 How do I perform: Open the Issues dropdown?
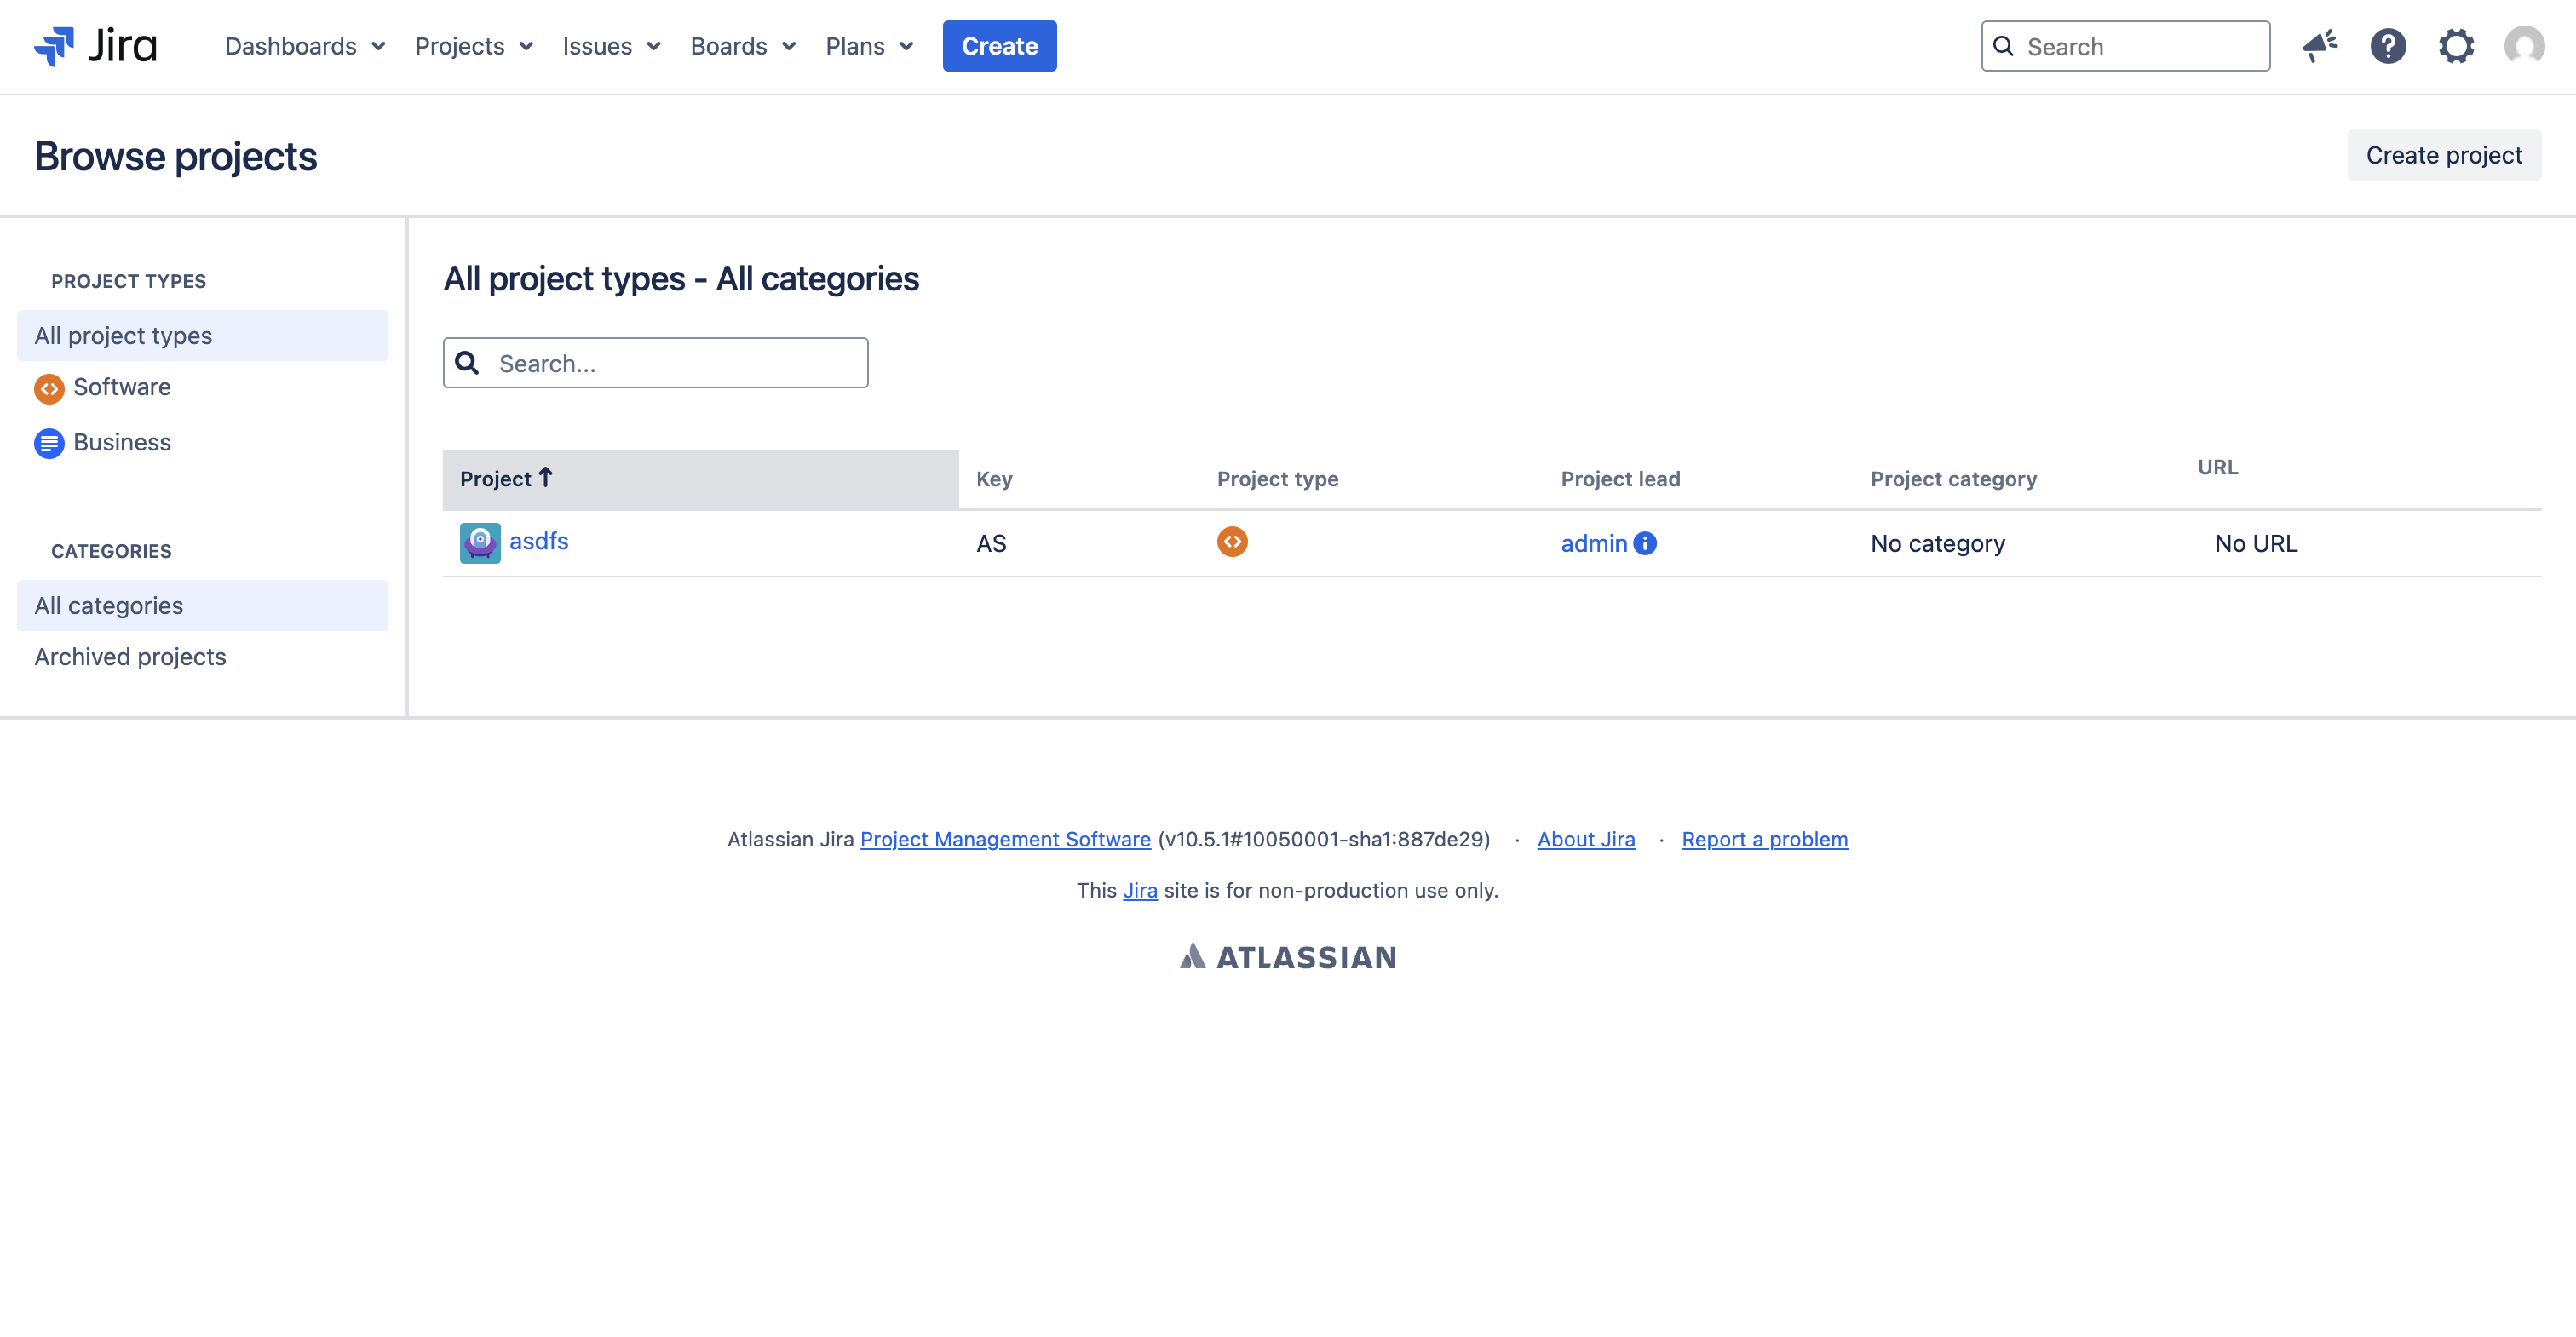(598, 46)
